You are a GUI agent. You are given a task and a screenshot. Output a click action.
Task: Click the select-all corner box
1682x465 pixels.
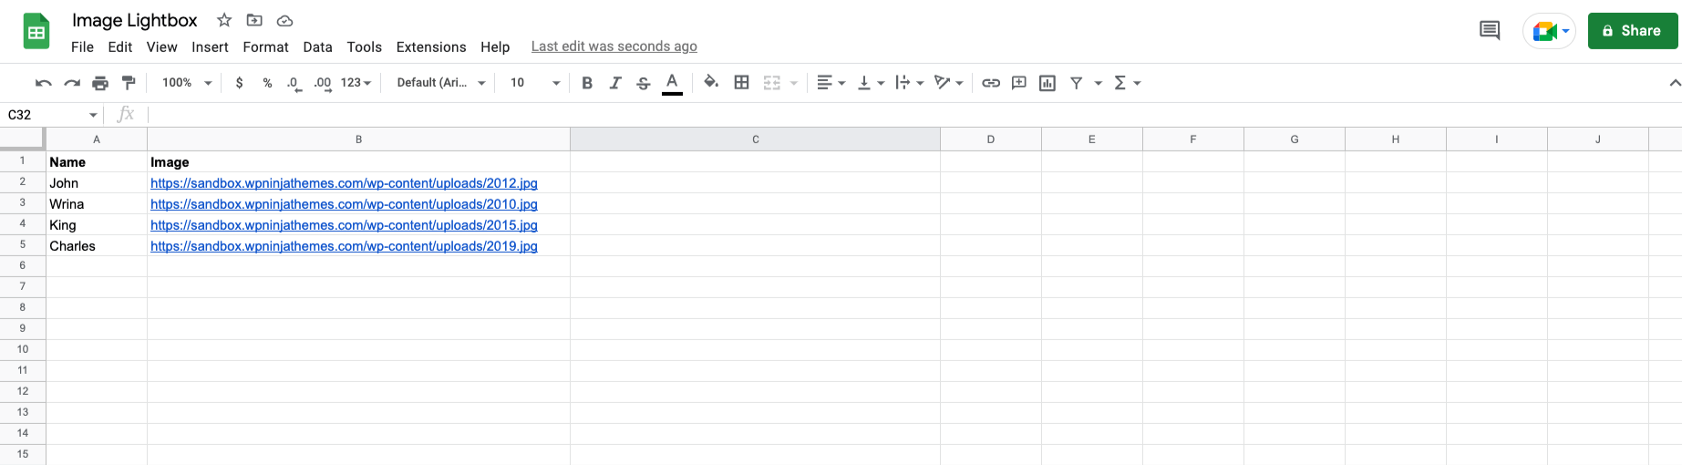[x=22, y=139]
